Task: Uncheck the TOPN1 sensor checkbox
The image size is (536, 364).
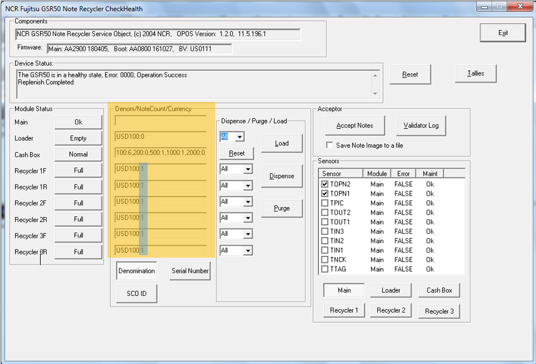Action: point(325,193)
